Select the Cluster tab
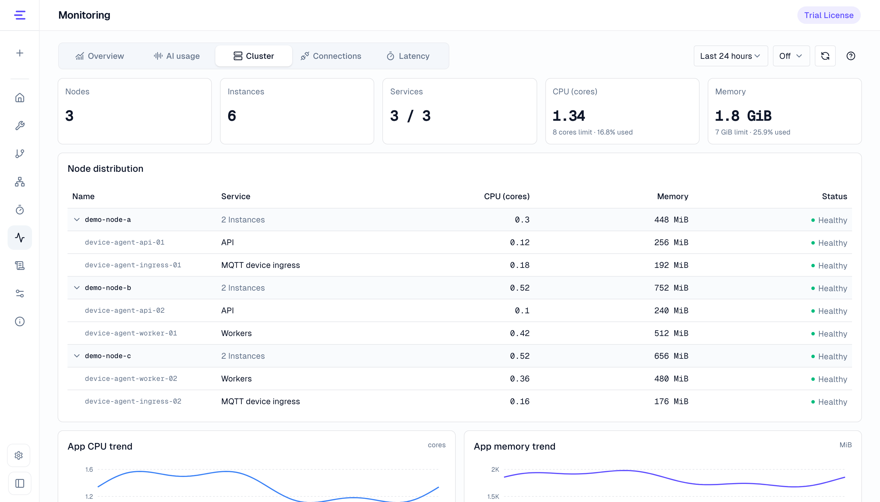This screenshot has width=880, height=502. (253, 56)
